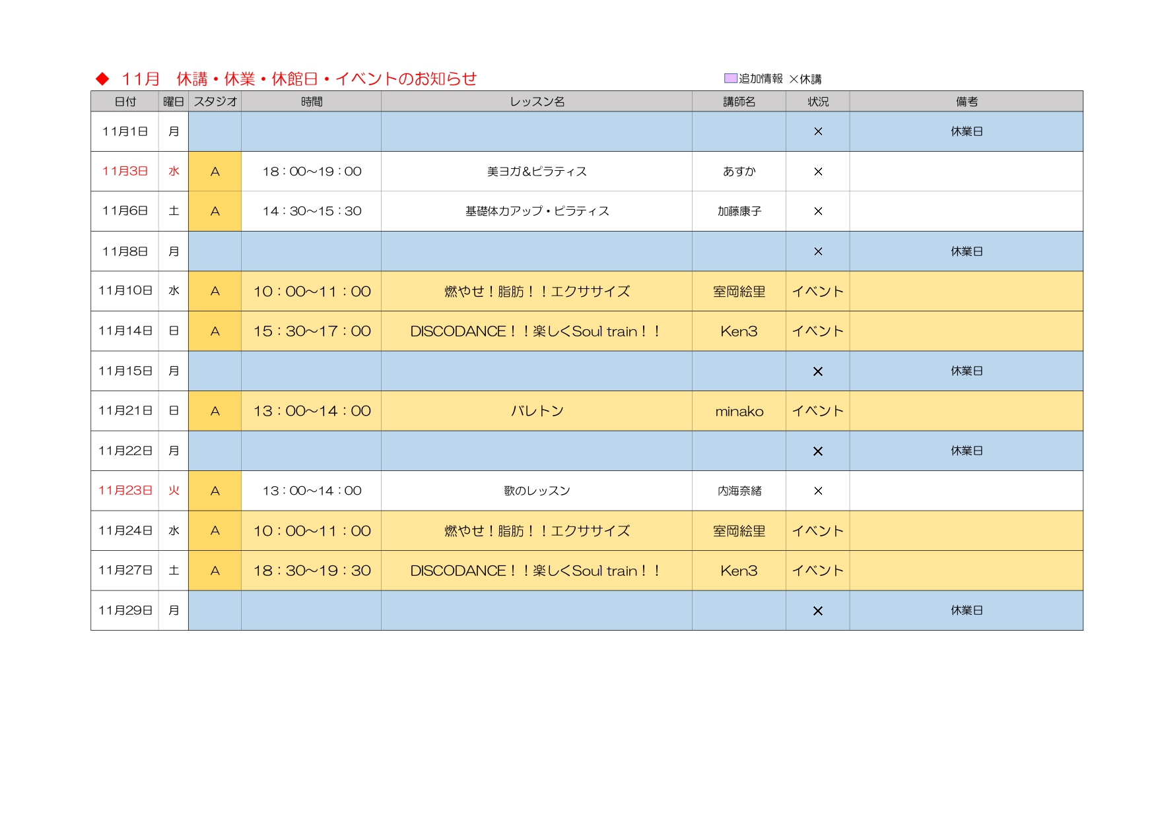Image resolution: width=1158 pixels, height=818 pixels.
Task: Click イベント status in the 11月14日 row
Action: pos(818,331)
